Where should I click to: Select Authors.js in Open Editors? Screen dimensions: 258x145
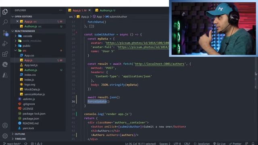click(31, 26)
